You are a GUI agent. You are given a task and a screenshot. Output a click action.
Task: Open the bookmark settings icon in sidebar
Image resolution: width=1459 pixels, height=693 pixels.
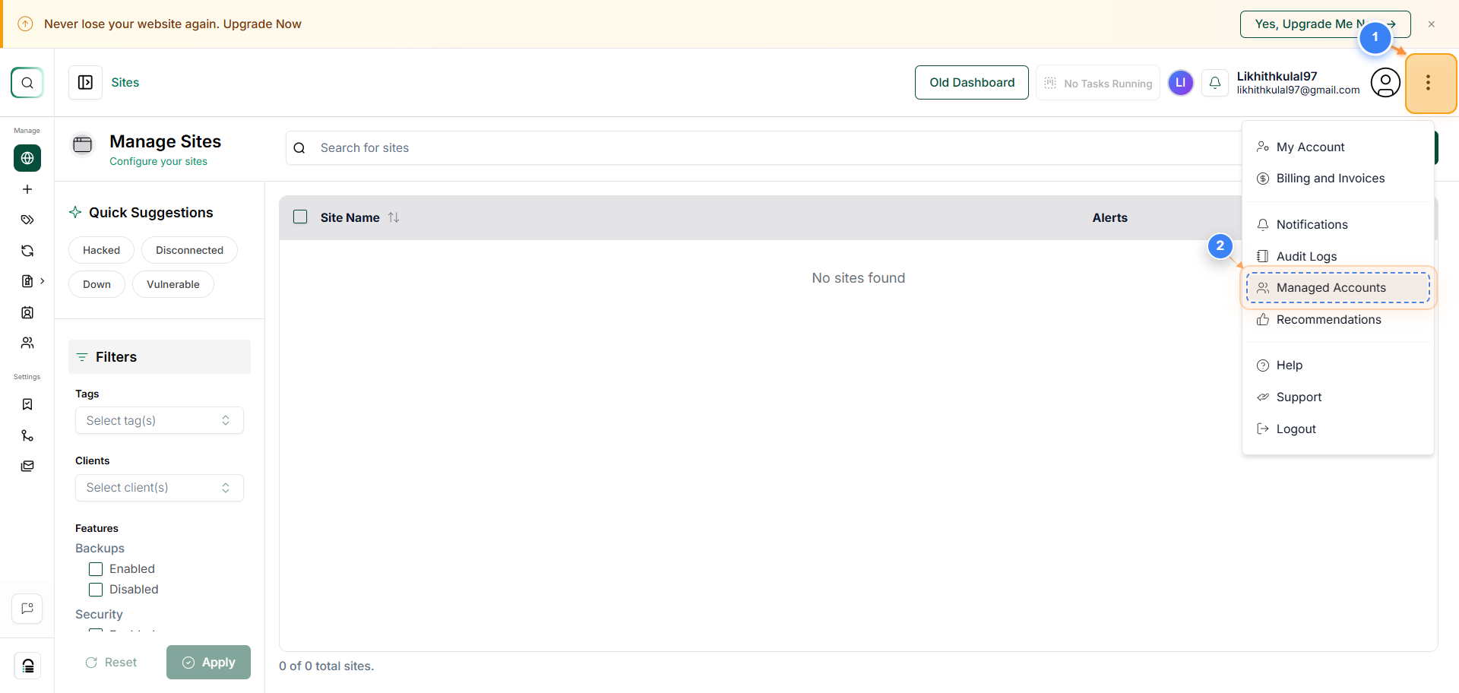tap(27, 404)
